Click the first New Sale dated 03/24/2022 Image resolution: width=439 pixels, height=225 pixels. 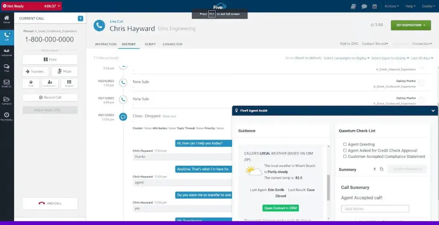pyautogui.click(x=141, y=82)
